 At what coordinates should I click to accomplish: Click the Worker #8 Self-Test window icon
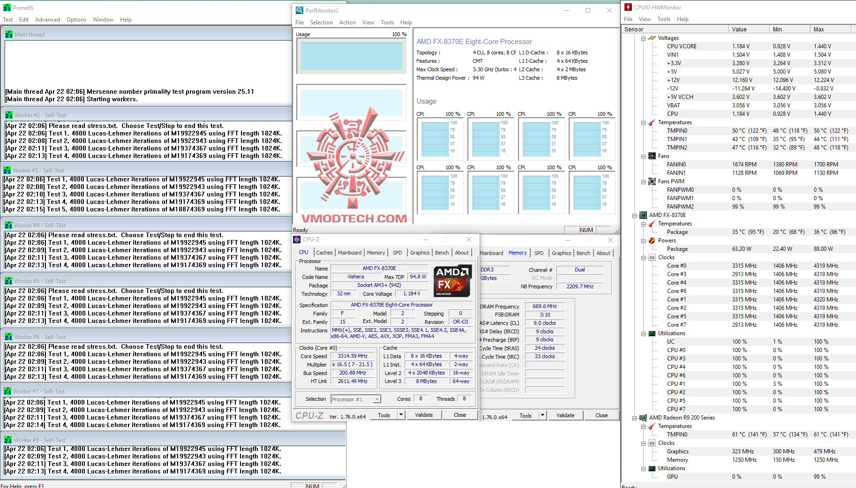[x=8, y=440]
